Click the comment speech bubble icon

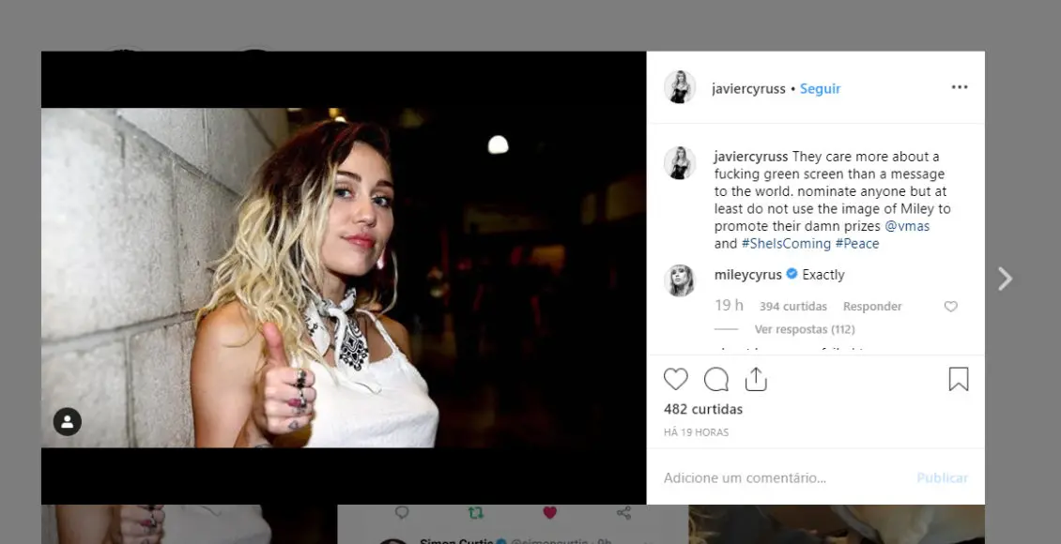click(x=715, y=379)
